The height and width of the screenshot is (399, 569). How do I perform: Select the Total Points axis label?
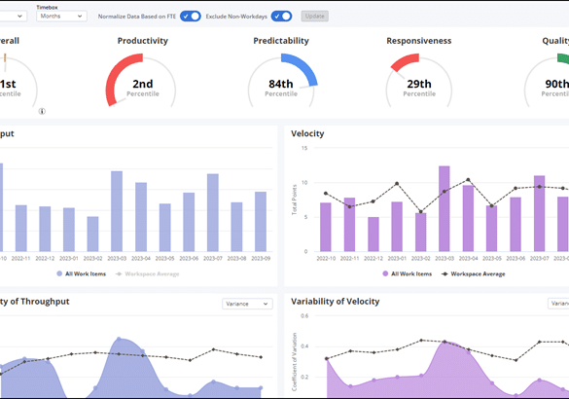[295, 199]
